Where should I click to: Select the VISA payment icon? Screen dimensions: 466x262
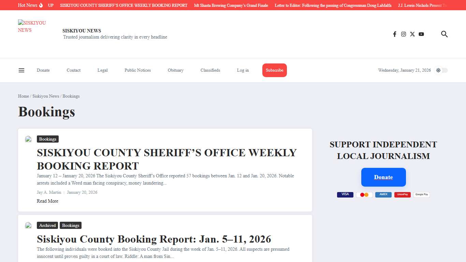[345, 194]
